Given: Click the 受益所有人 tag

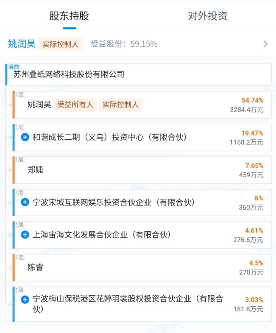Looking at the screenshot, I should tap(75, 105).
